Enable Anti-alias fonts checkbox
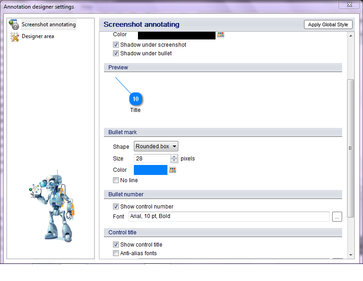Screen dimensions: 363x281 pos(116,253)
